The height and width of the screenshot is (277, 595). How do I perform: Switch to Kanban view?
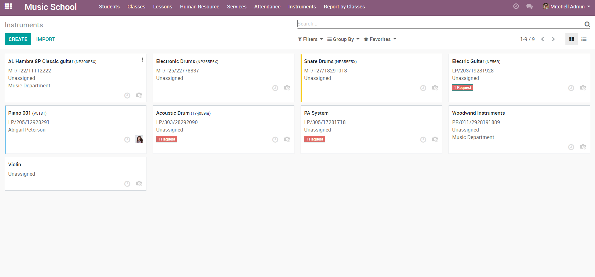[571, 39]
